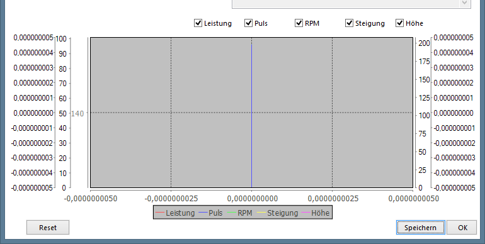This screenshot has height=244, width=485.
Task: Click the Steigung legend entry
Action: [277, 213]
